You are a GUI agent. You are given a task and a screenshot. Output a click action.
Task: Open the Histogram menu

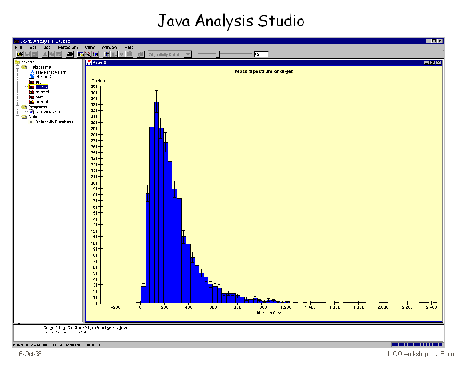pyautogui.click(x=68, y=47)
